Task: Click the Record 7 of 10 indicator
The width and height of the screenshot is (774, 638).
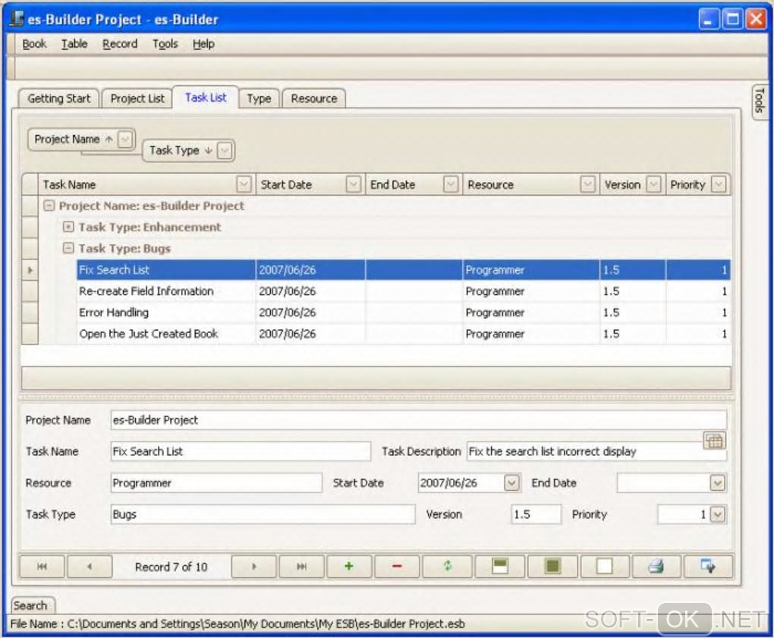Action: click(171, 567)
